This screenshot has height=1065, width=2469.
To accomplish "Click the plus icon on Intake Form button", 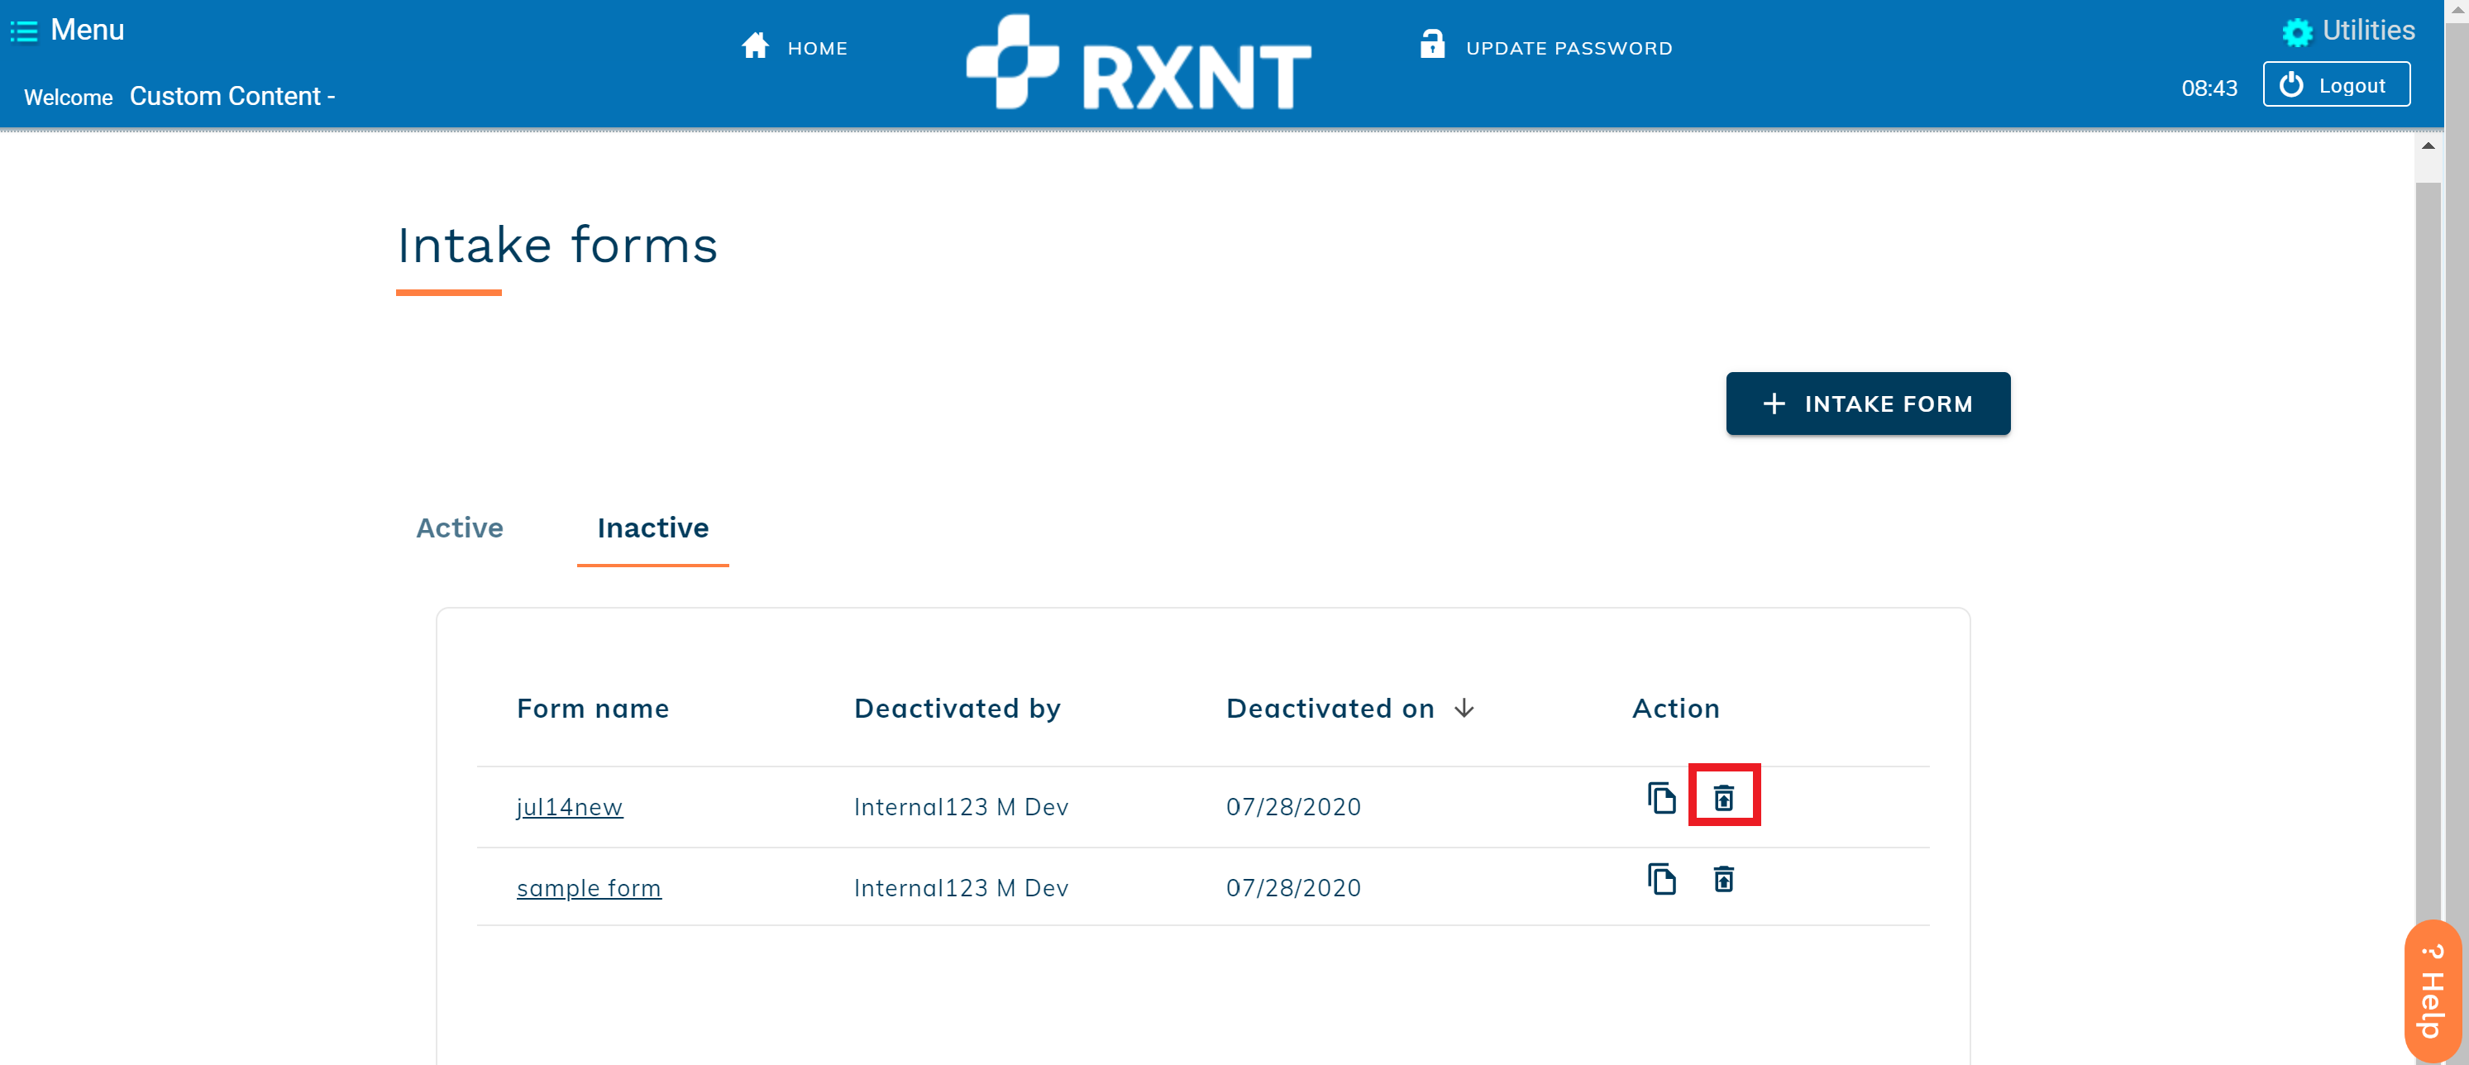I will click(x=1774, y=404).
